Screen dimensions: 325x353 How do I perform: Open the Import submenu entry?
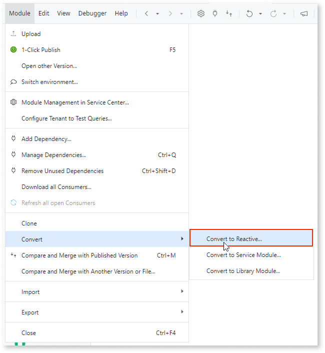pos(97,292)
